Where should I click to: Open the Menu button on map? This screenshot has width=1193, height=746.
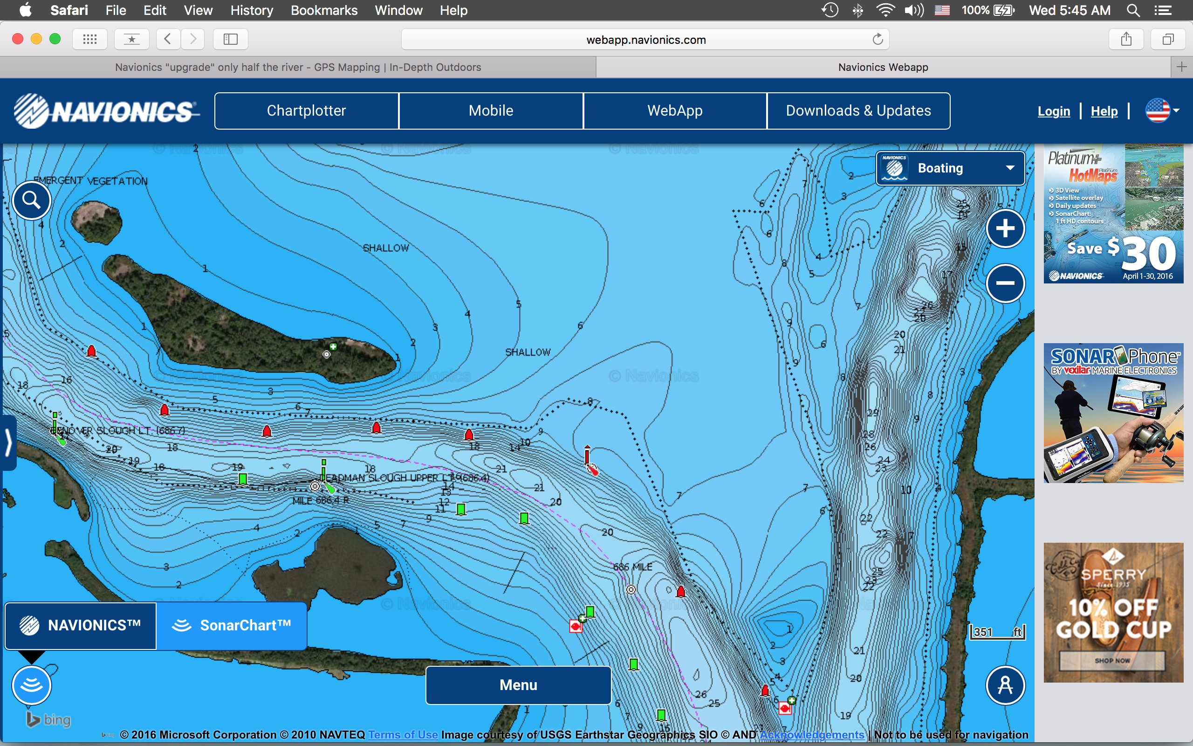click(518, 685)
